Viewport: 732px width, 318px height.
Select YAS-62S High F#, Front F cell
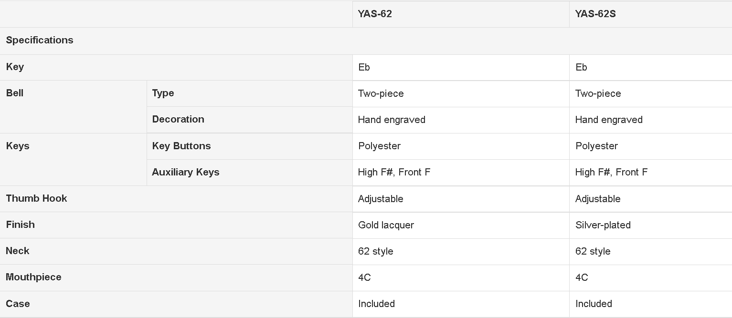click(650, 172)
